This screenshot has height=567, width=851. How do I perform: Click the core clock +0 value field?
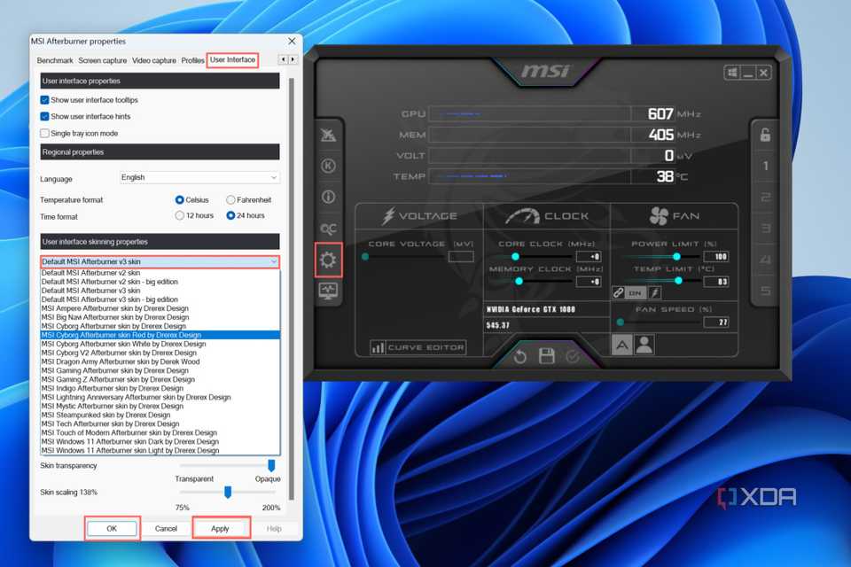tap(589, 257)
